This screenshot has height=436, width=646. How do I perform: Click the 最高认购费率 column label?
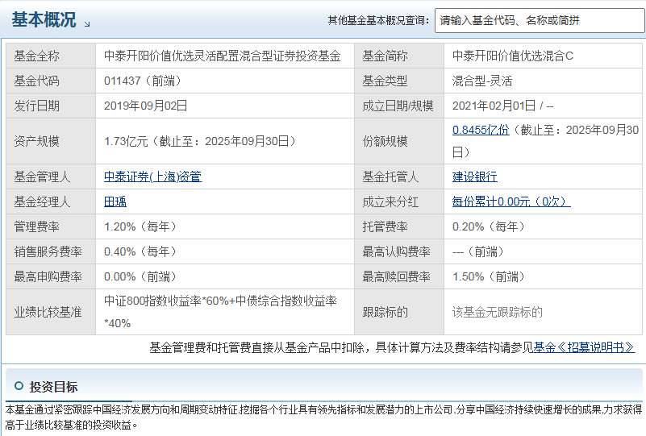(396, 252)
